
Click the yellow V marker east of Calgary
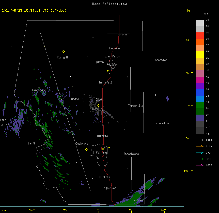point(109,148)
